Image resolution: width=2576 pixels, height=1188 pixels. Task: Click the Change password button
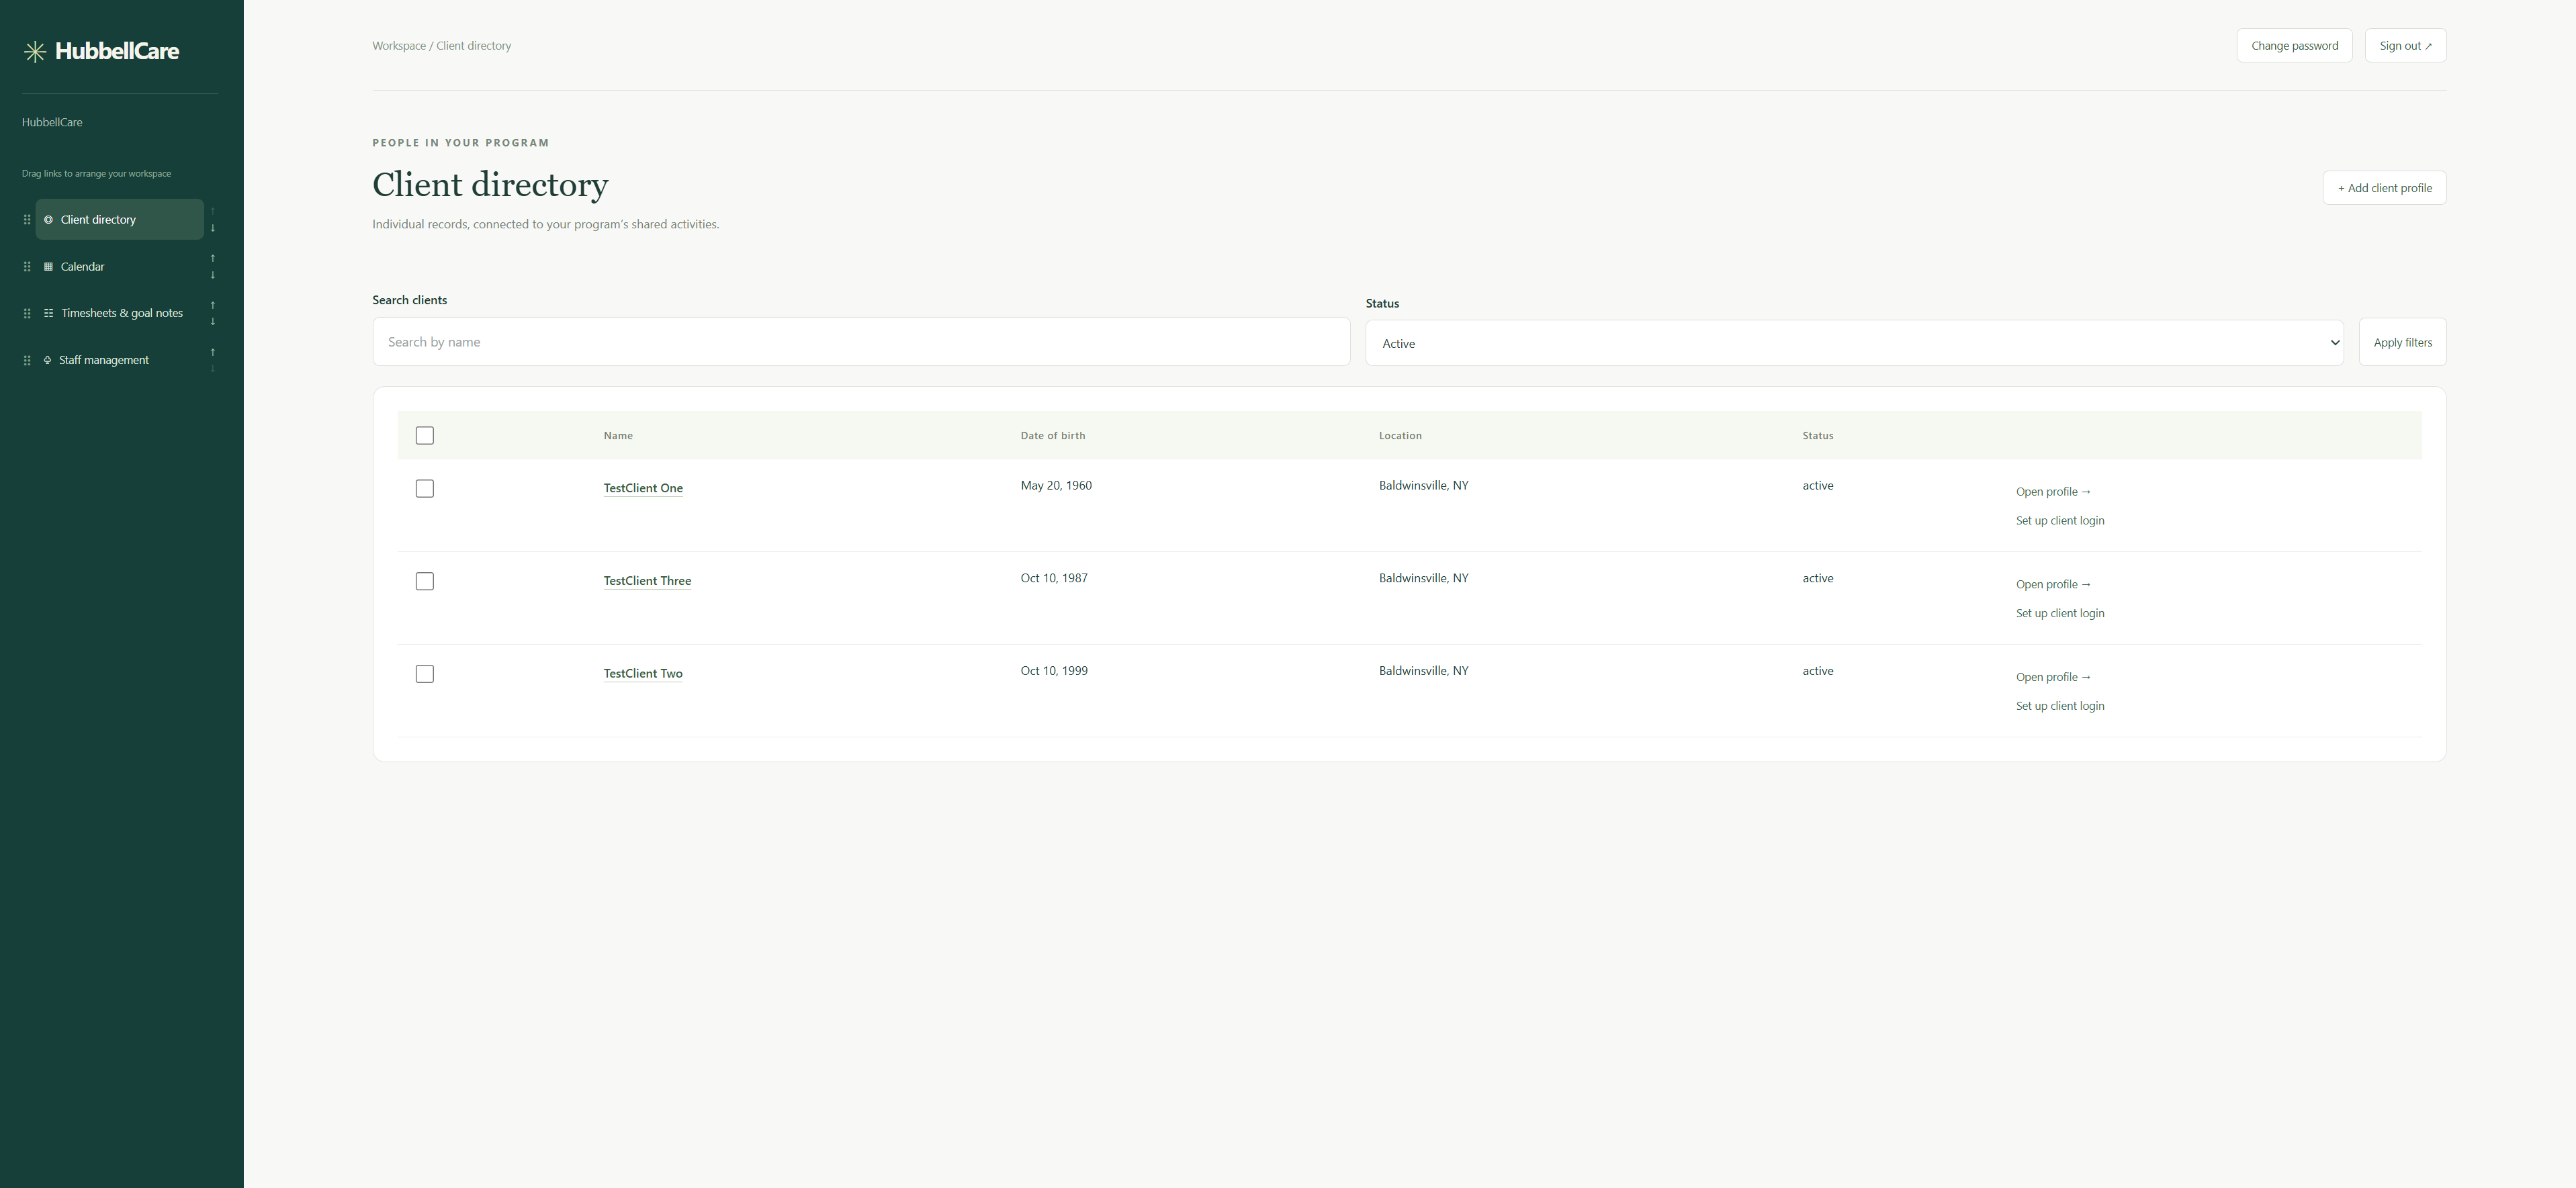coord(2295,46)
